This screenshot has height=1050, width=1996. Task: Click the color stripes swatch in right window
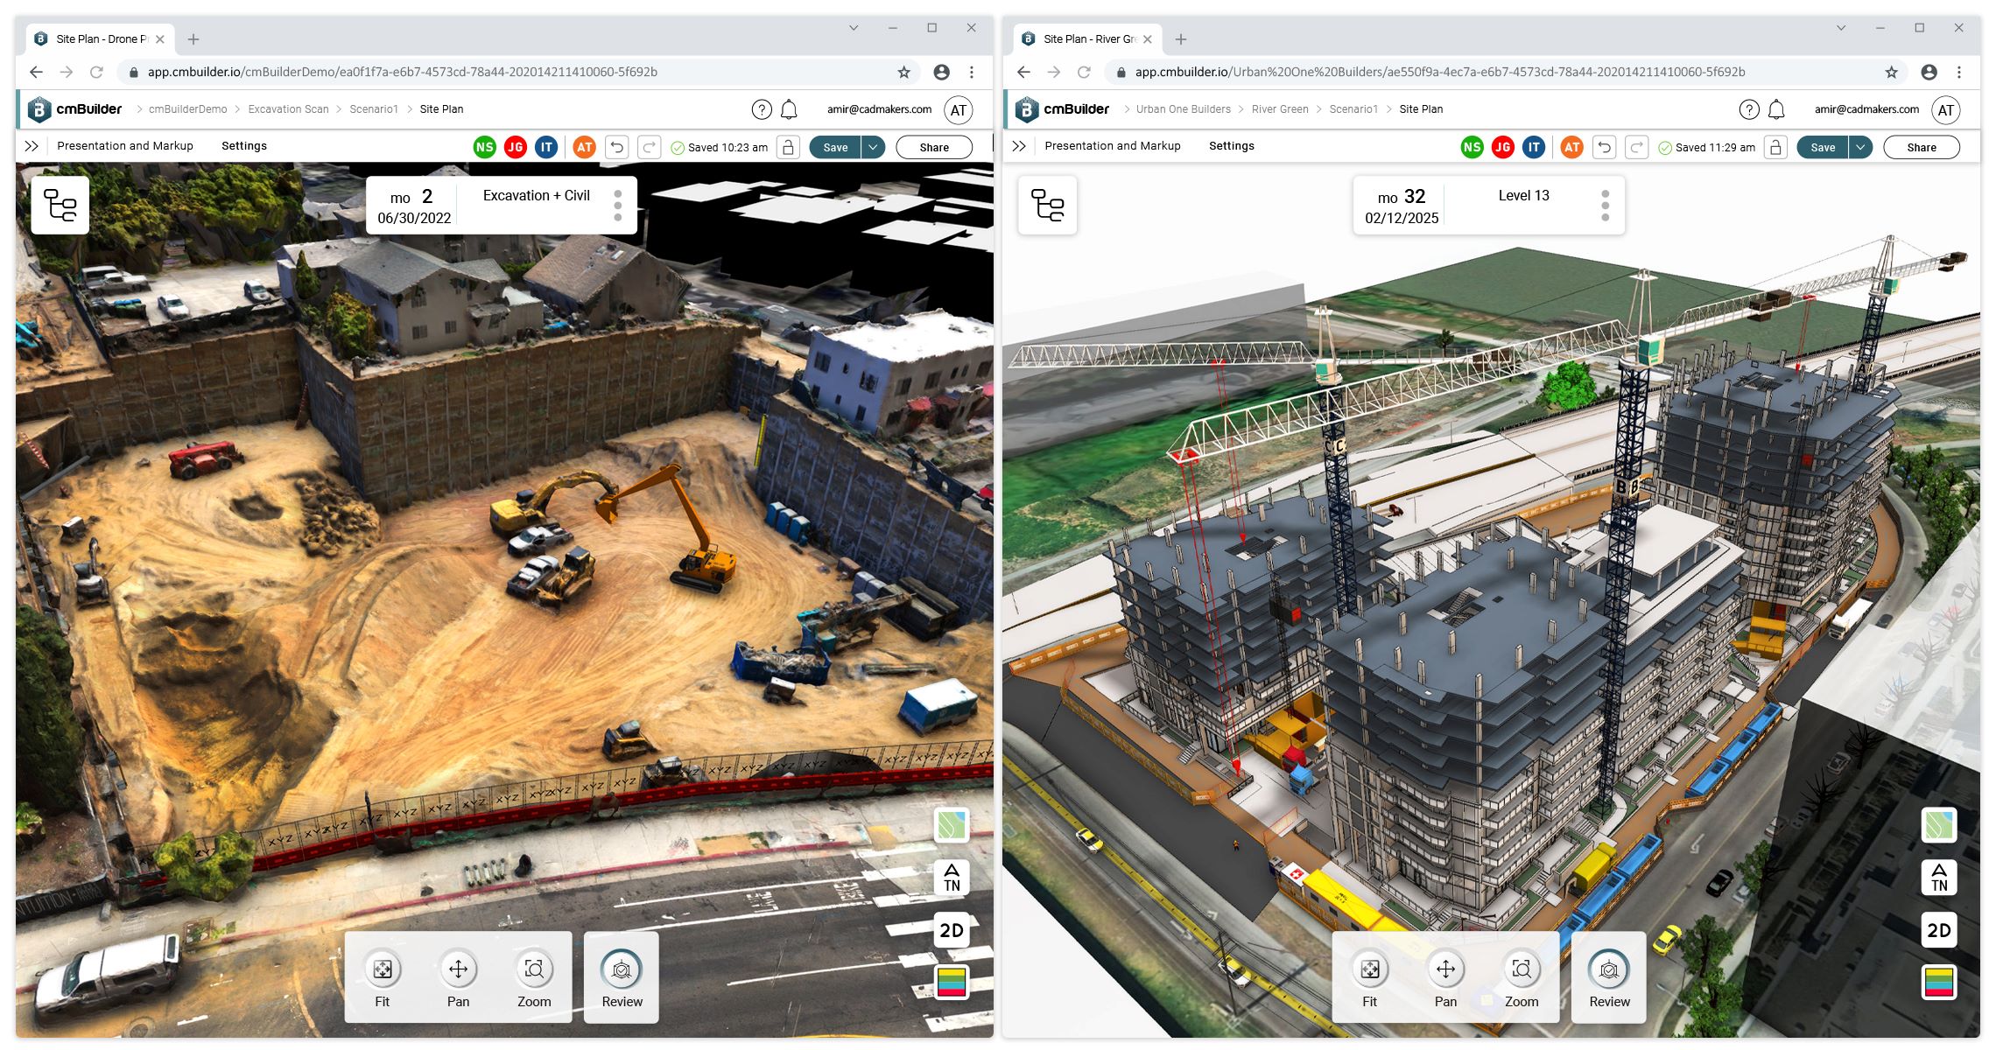[1938, 982]
